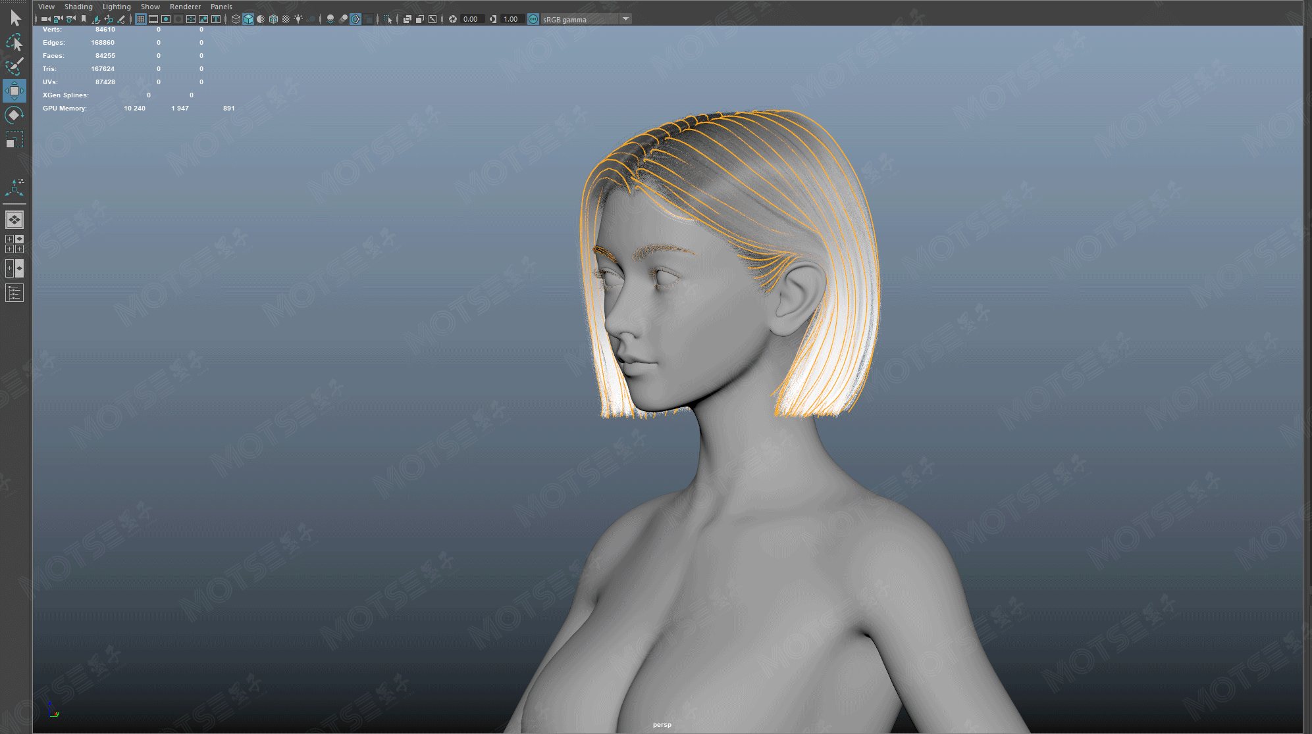Open the Shading menu
Viewport: 1312px width, 734px height.
tap(78, 7)
